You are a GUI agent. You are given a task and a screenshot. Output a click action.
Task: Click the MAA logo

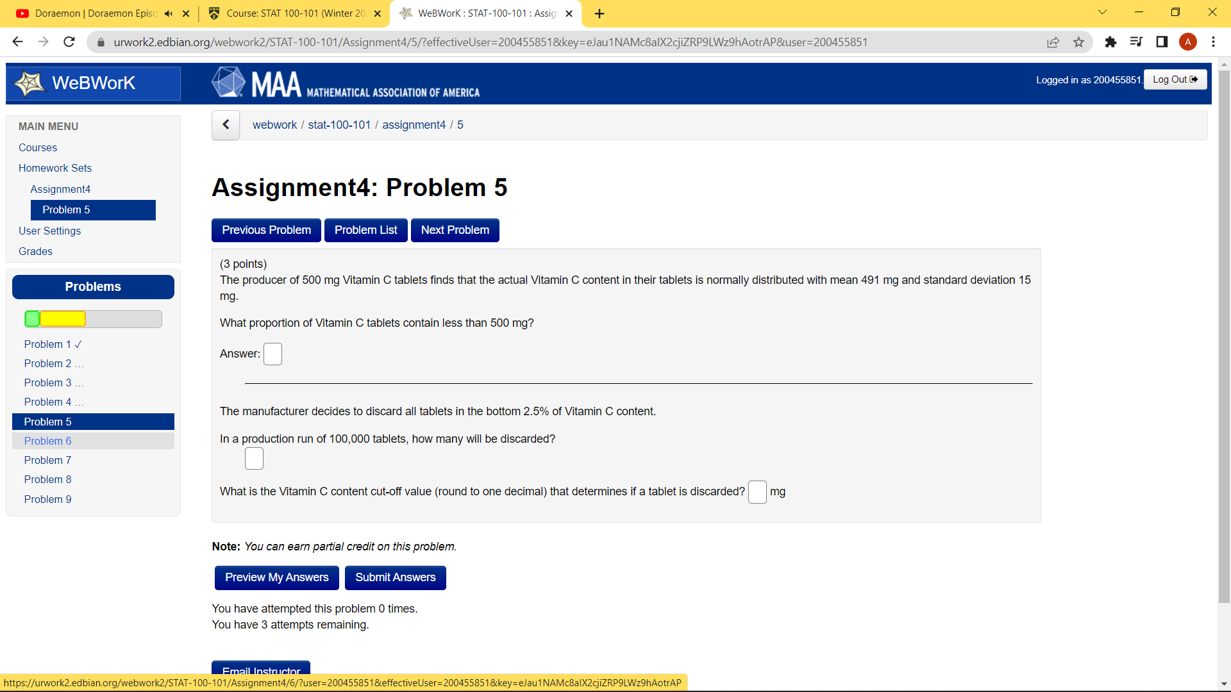click(x=230, y=81)
